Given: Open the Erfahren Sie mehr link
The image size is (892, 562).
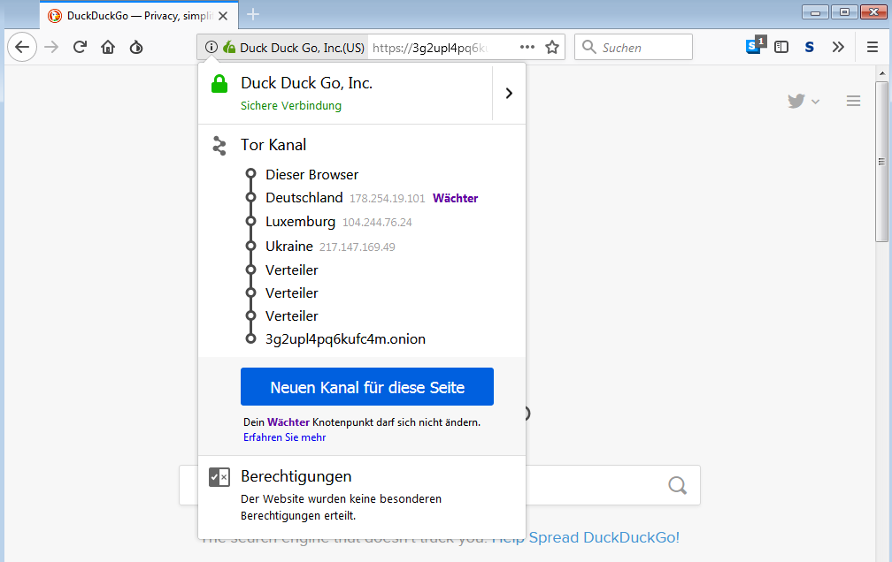Looking at the screenshot, I should point(284,437).
